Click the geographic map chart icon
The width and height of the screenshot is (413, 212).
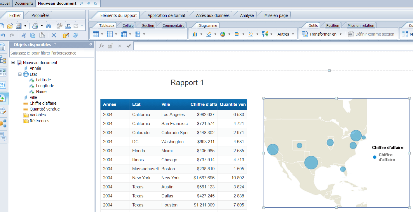(x=265, y=34)
